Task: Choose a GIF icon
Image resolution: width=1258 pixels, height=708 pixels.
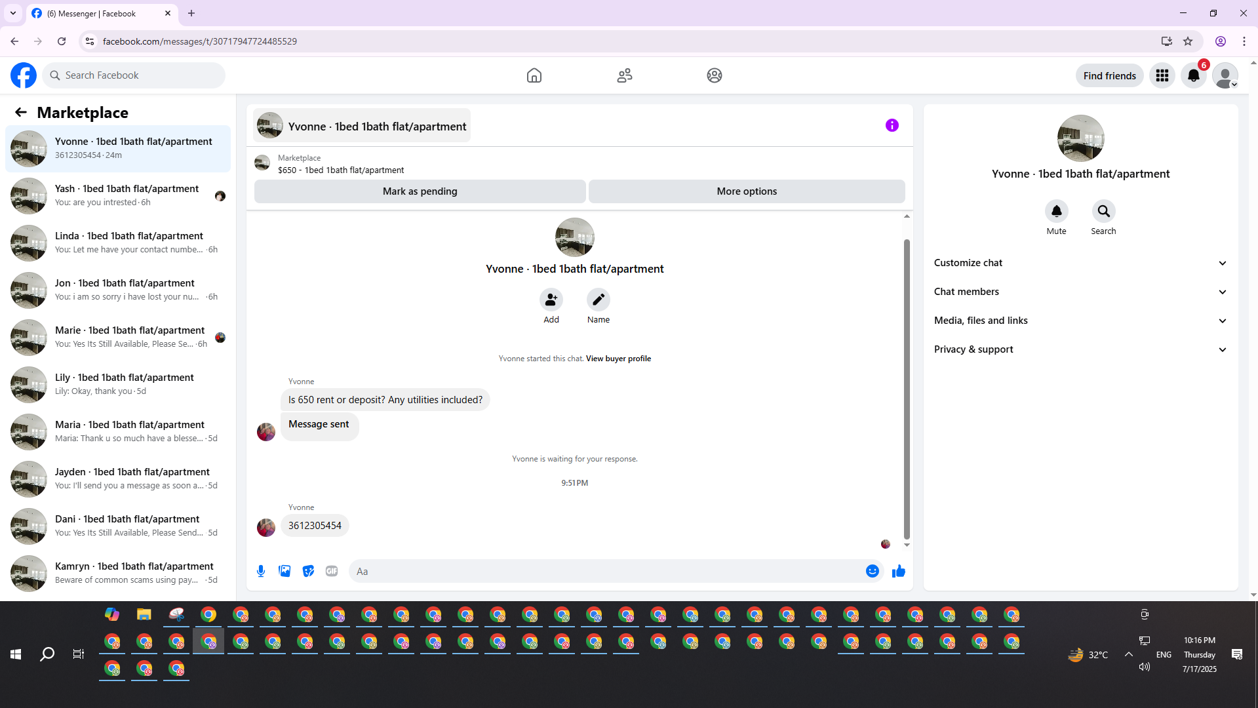Action: pos(332,571)
